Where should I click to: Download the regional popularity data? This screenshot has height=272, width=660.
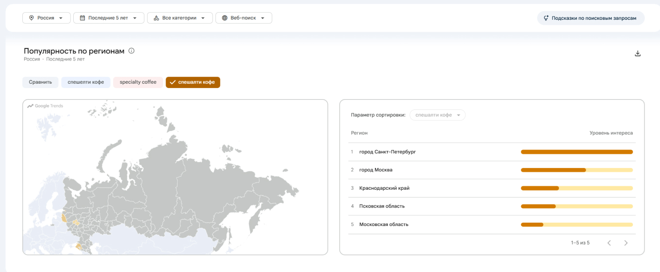[x=638, y=54]
